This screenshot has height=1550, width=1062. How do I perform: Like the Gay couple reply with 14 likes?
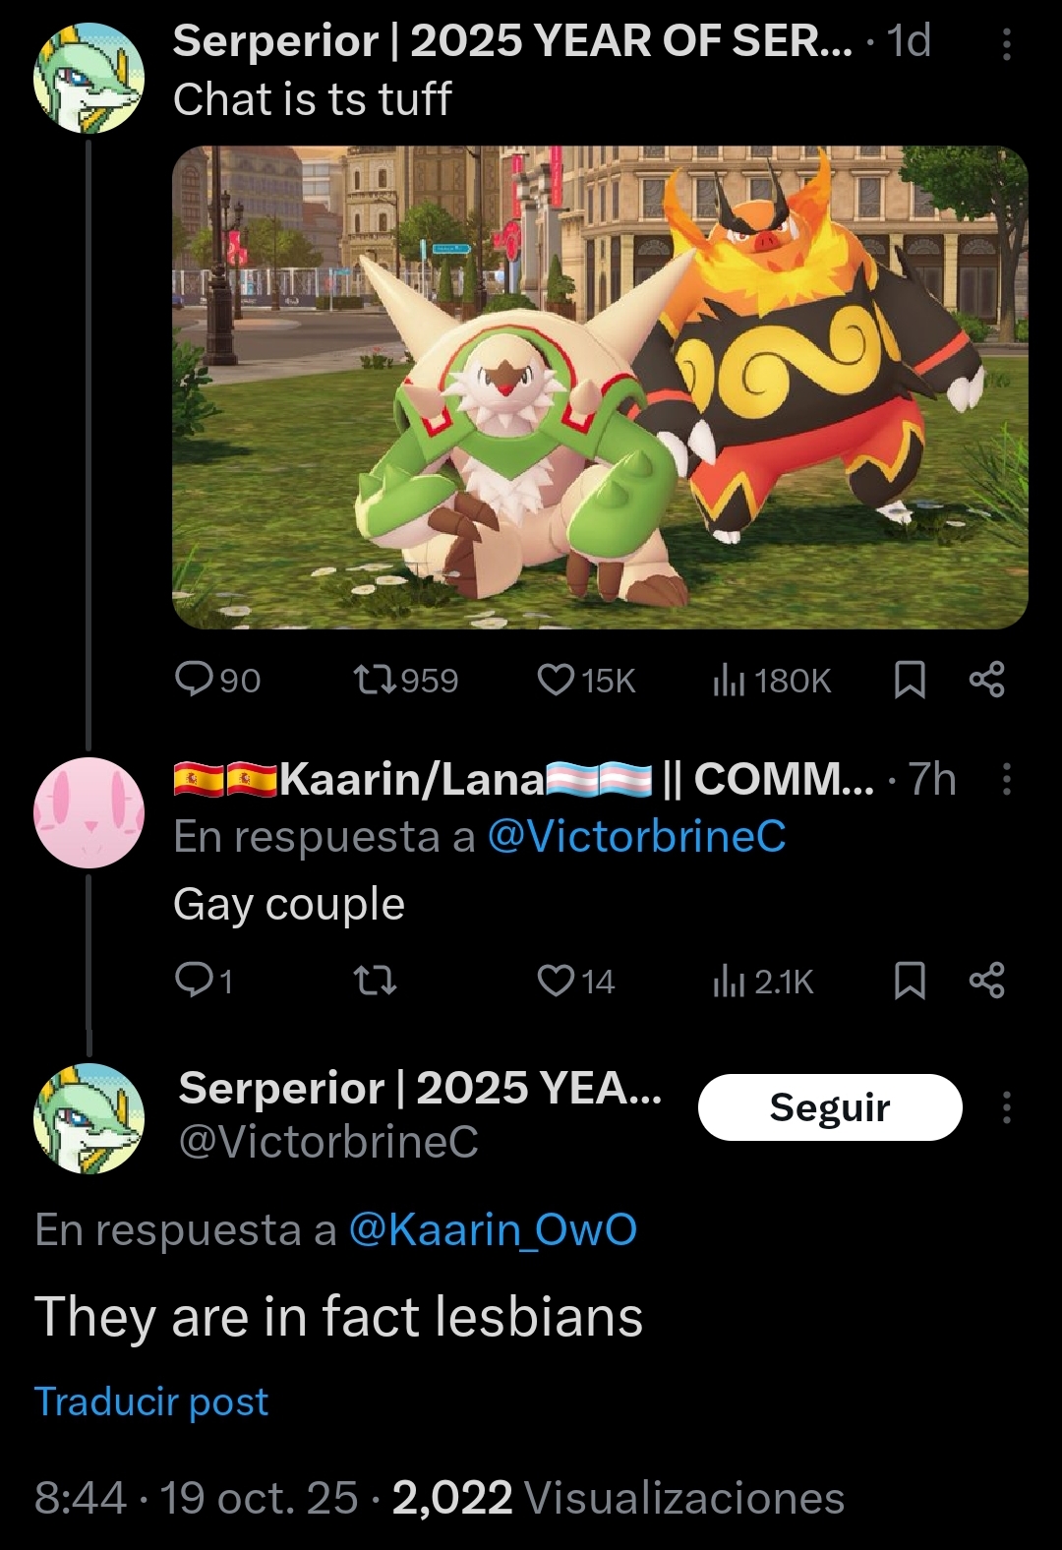576,981
